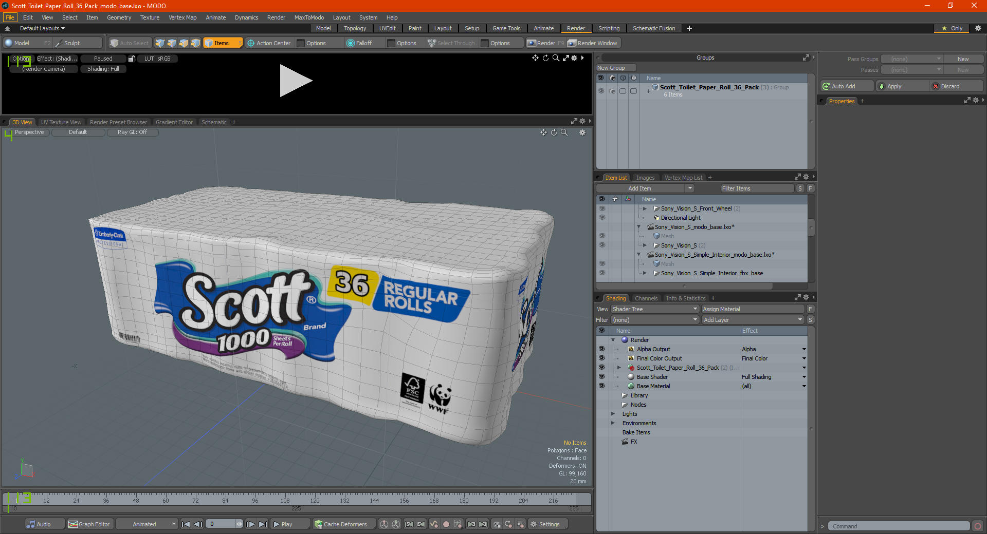Click into the Command input field
This screenshot has height=534, width=987.
click(x=899, y=526)
